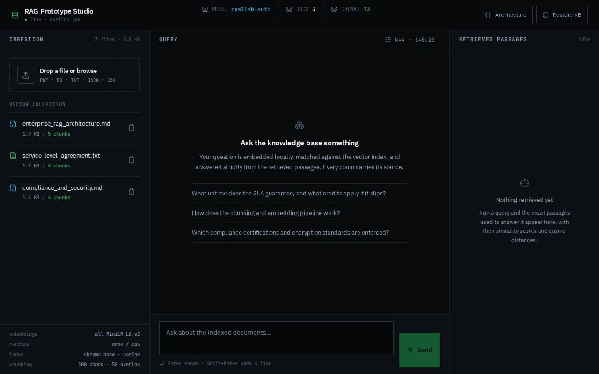Choose the compliance certifications suggested question
599x374 pixels.
[x=299, y=233]
